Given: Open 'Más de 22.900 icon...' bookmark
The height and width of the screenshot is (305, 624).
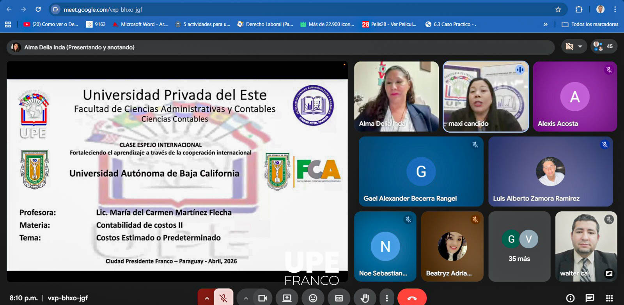Looking at the screenshot, I should coord(327,24).
